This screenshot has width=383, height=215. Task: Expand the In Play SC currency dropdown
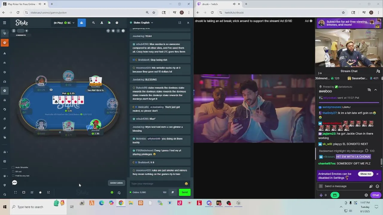click(x=64, y=23)
